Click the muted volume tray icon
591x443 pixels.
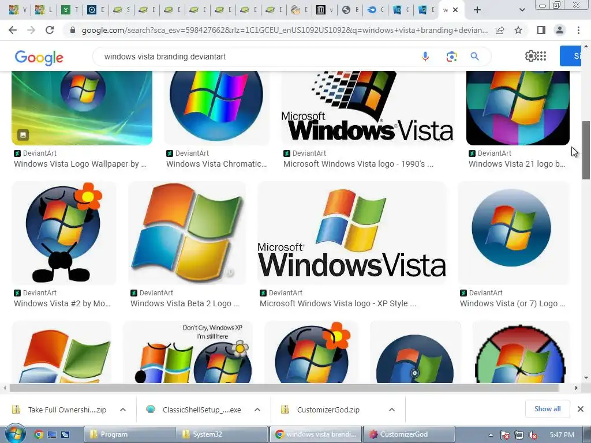[533, 435]
